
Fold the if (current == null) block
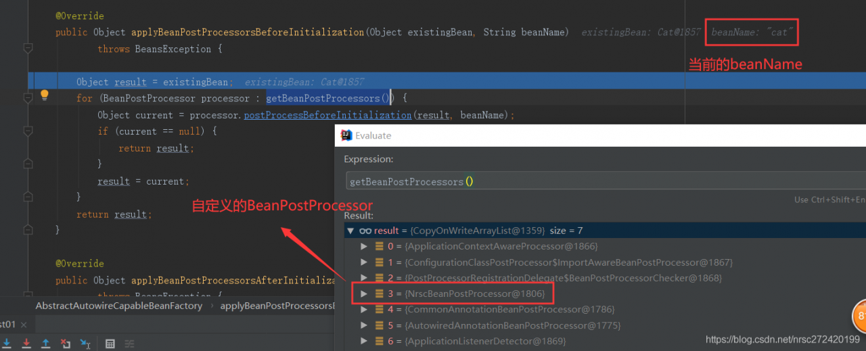28,131
